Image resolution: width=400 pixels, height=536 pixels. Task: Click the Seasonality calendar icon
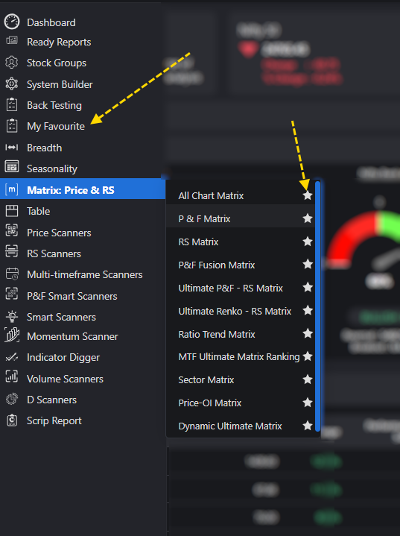[x=12, y=167]
